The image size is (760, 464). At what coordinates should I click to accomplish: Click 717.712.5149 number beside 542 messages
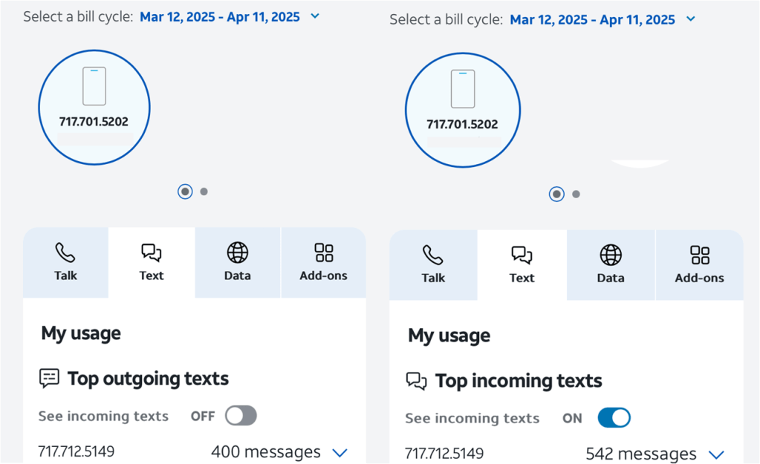tap(444, 454)
